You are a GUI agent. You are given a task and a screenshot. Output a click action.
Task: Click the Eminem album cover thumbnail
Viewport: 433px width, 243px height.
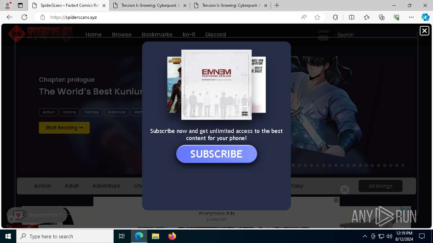[216, 85]
